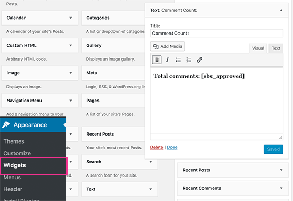The image size is (293, 201).
Task: Click the Add Media button
Action: pyautogui.click(x=167, y=46)
